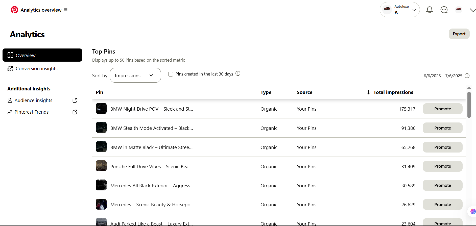Click the 175,317 impressions value
476x226 pixels.
pyautogui.click(x=407, y=109)
